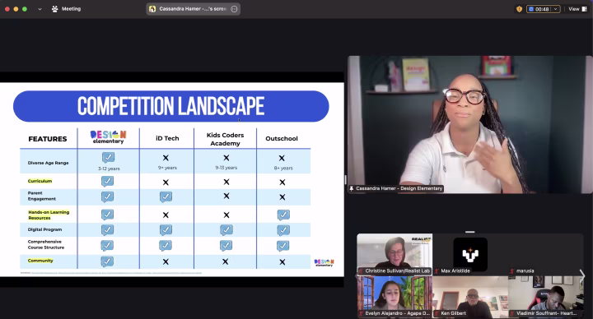Click the Meeting label in the title bar
Viewport: 593px width, 319px height.
71,9
